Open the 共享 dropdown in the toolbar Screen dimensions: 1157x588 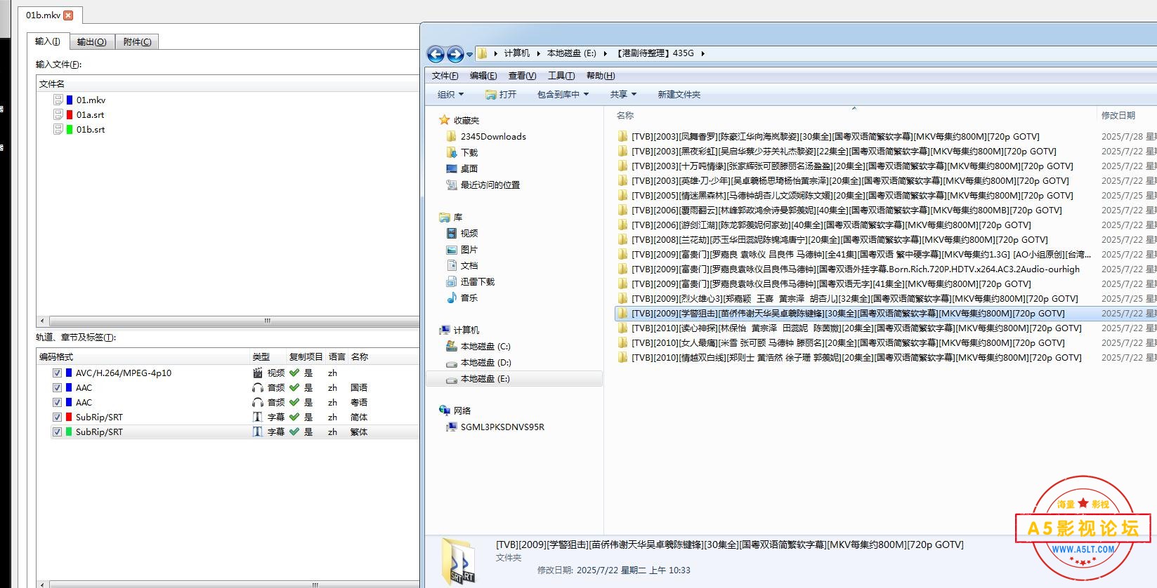[622, 95]
